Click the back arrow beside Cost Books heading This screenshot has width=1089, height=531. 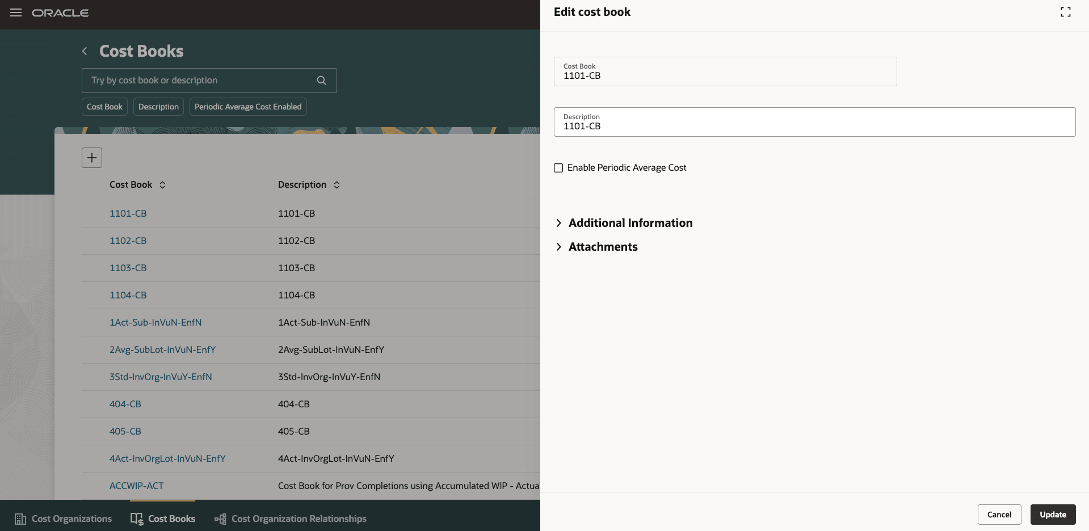tap(84, 51)
